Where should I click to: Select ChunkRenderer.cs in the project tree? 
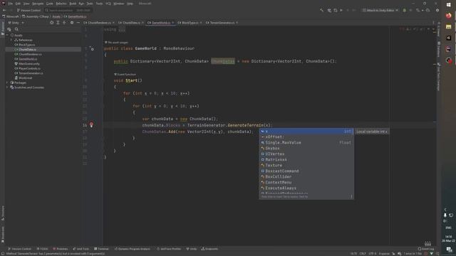(30, 54)
